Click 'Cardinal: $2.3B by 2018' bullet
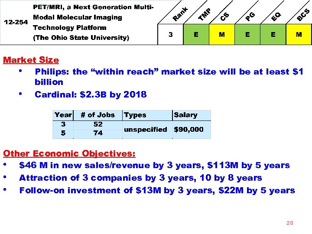Viewport: 312px width, 234px height. (x=91, y=94)
